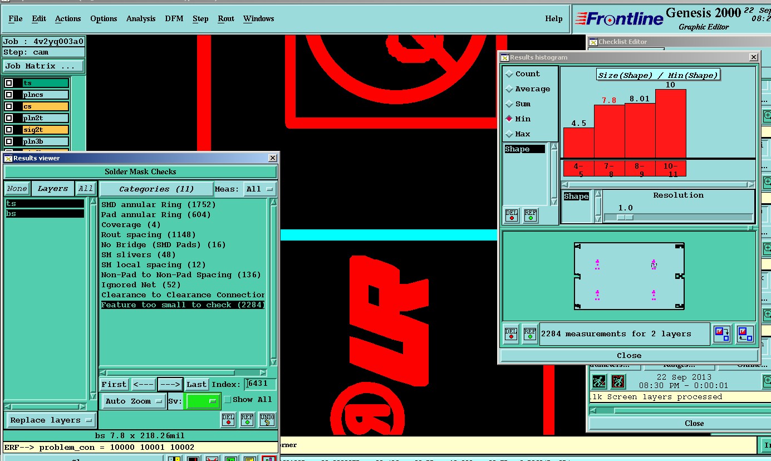The image size is (771, 461).
Task: Click histogram bar labeled 7.8
Action: tap(609, 131)
